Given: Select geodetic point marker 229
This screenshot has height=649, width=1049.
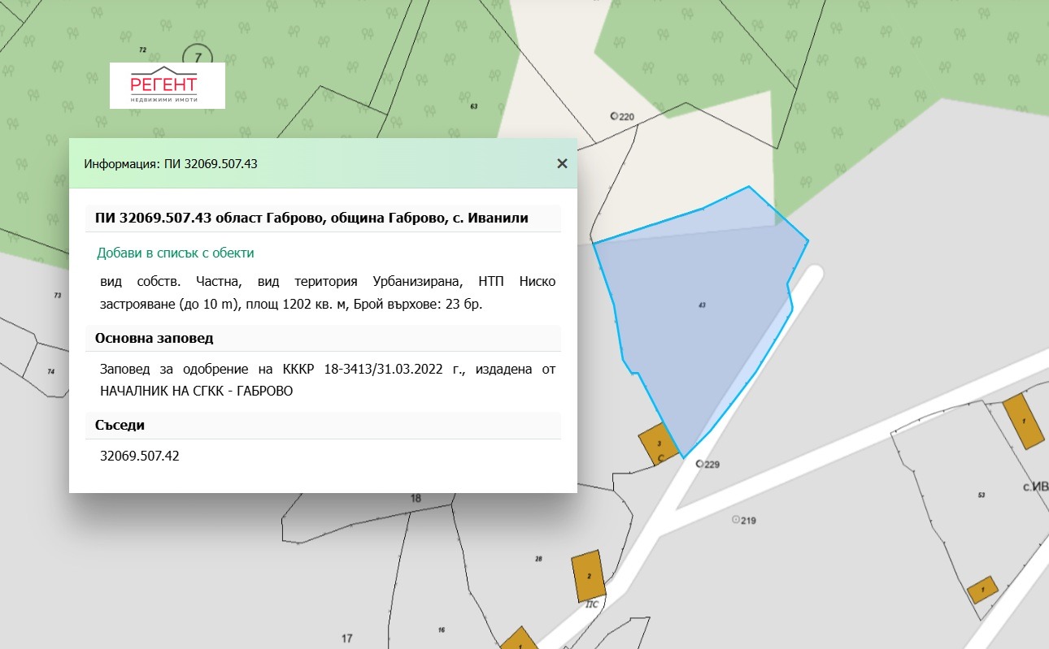Looking at the screenshot, I should pyautogui.click(x=700, y=463).
